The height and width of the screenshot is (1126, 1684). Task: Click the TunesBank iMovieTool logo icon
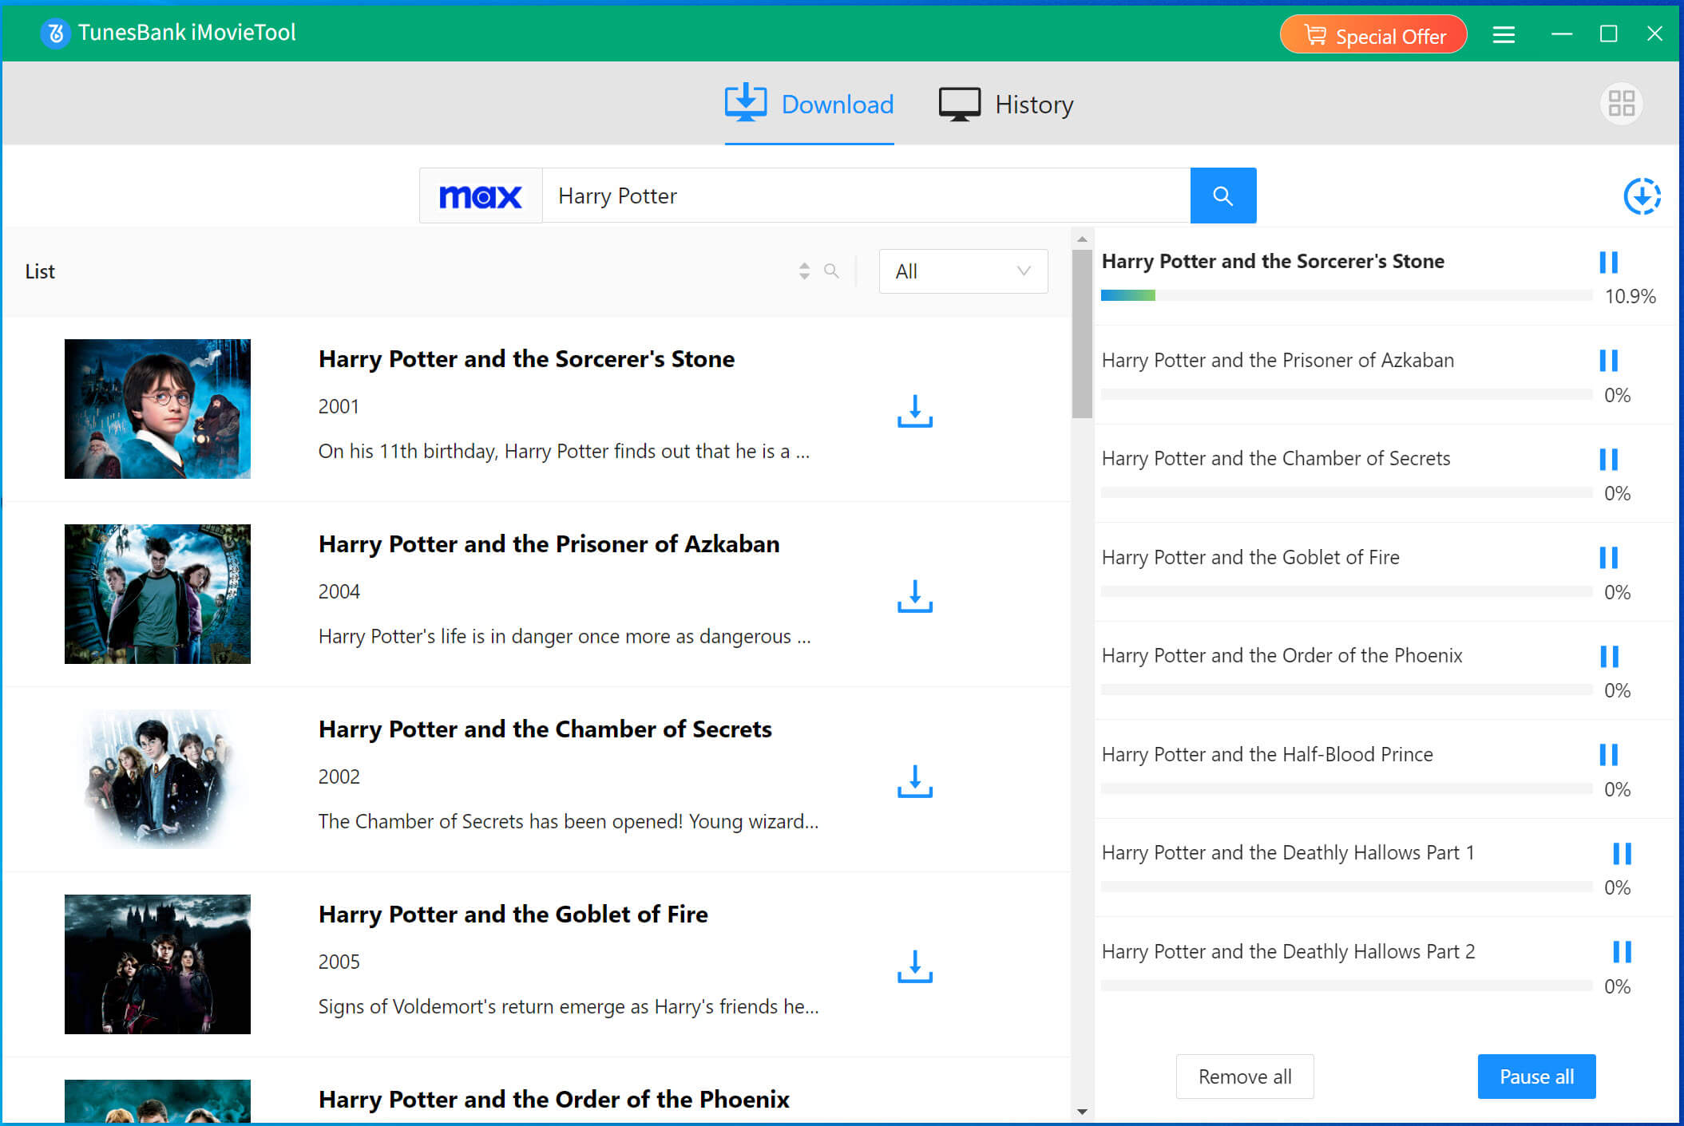(55, 34)
